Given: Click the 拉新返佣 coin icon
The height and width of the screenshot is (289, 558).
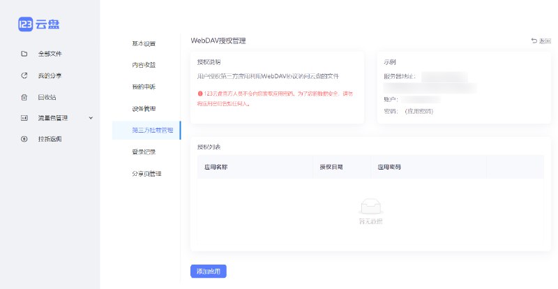Looking at the screenshot, I should coord(24,139).
